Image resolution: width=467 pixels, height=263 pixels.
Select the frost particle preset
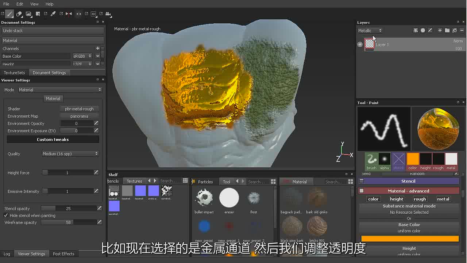[x=254, y=201]
